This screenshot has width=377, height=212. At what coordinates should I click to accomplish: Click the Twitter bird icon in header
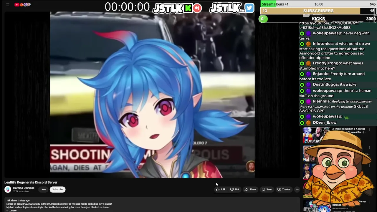click(x=249, y=8)
